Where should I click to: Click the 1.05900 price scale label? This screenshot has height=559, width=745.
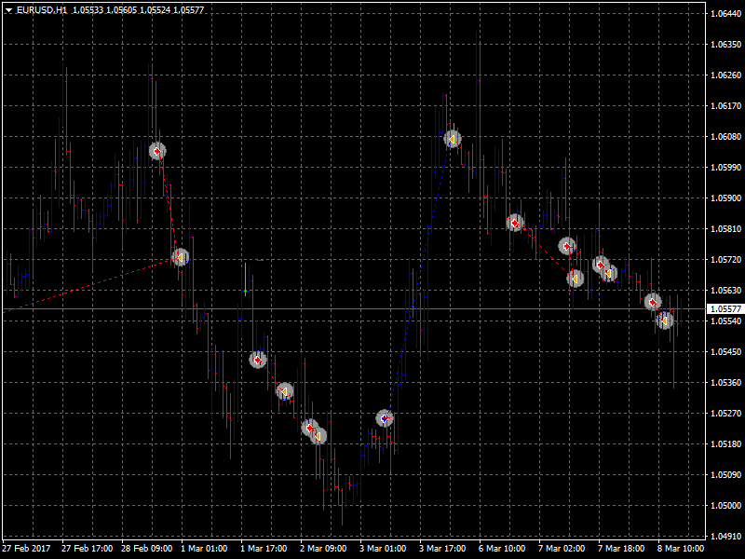point(725,198)
